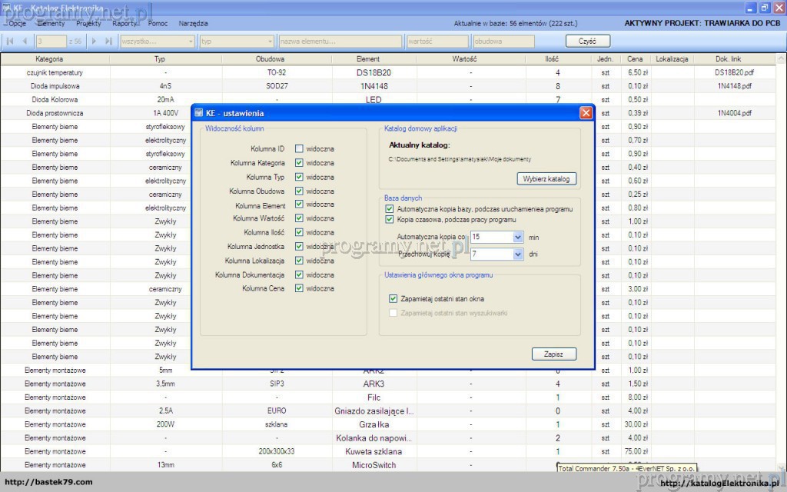Screen dimensions: 787x492
Task: Open the wszystko category filter dropdown
Action: [190, 42]
